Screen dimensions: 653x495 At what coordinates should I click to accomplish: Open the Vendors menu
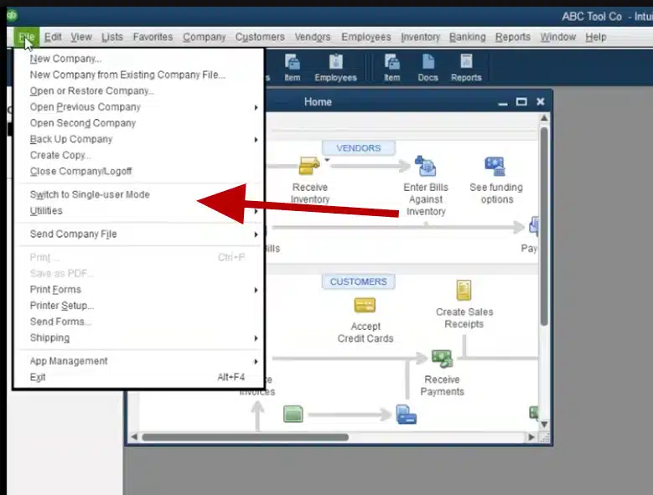(x=313, y=37)
